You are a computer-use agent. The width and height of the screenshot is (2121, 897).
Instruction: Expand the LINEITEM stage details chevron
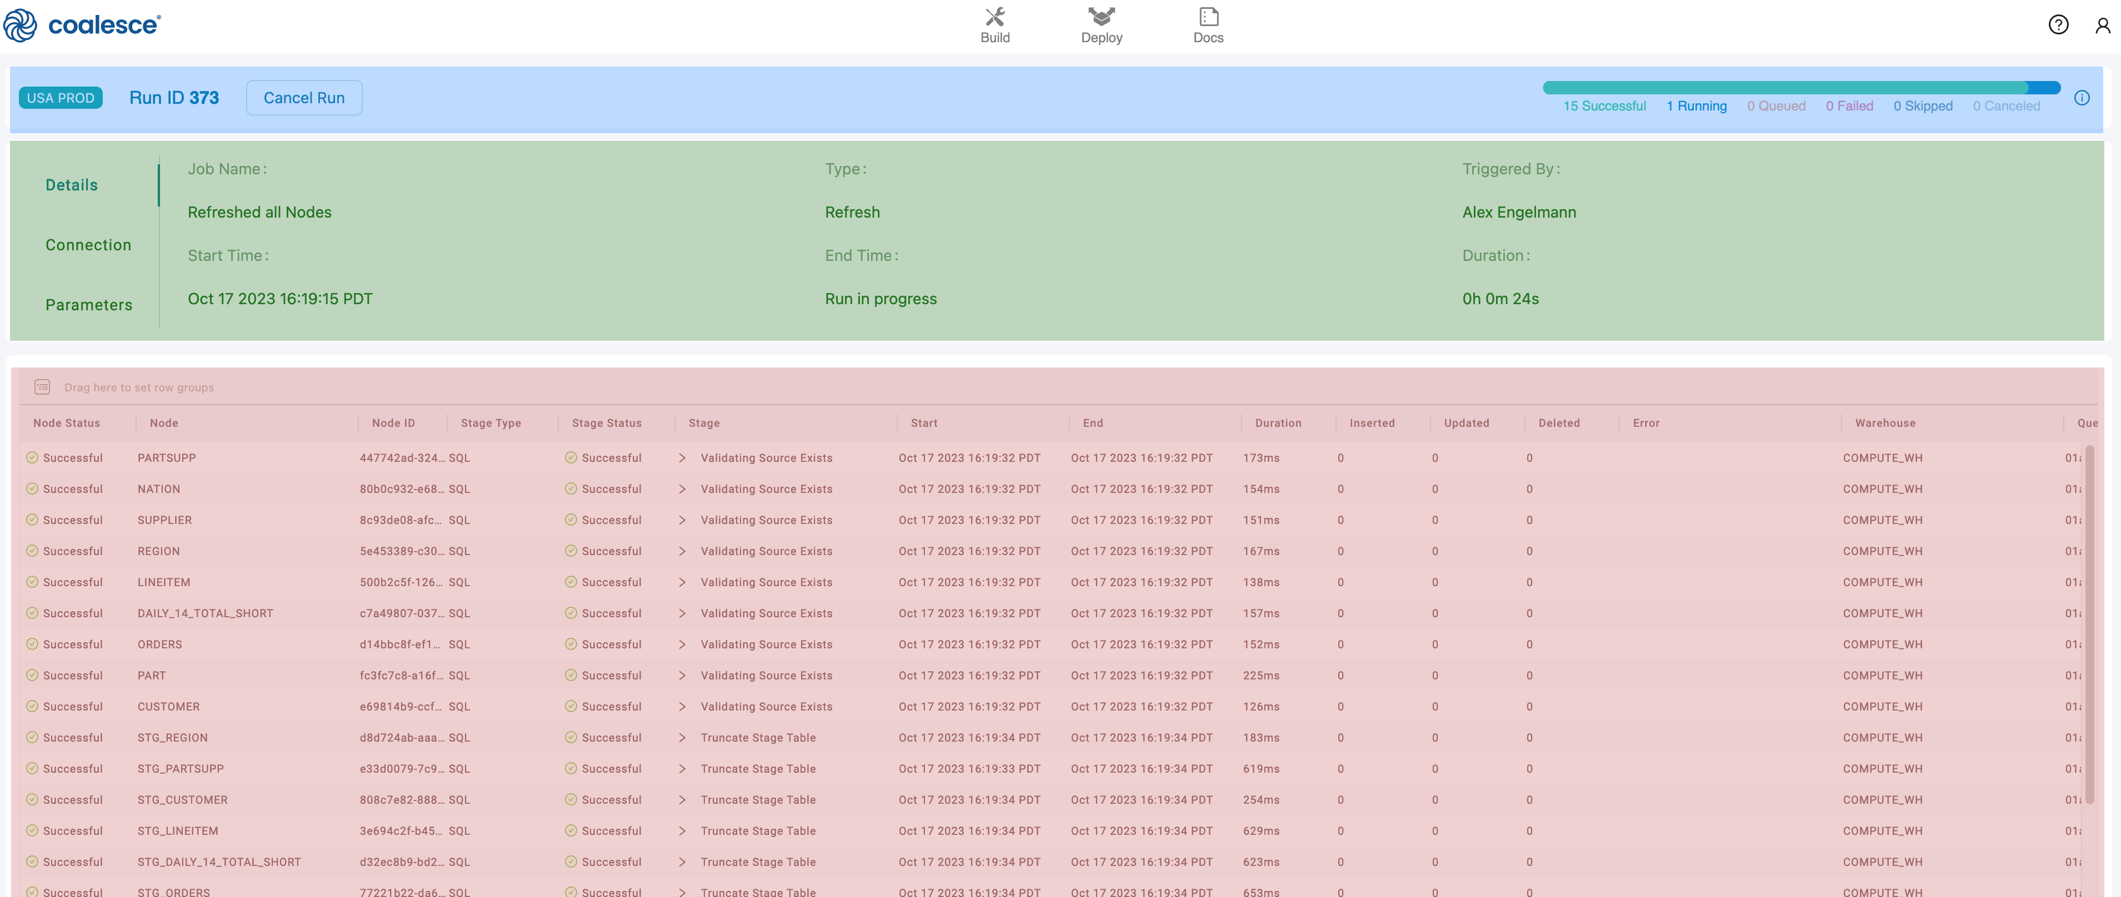[x=682, y=582]
